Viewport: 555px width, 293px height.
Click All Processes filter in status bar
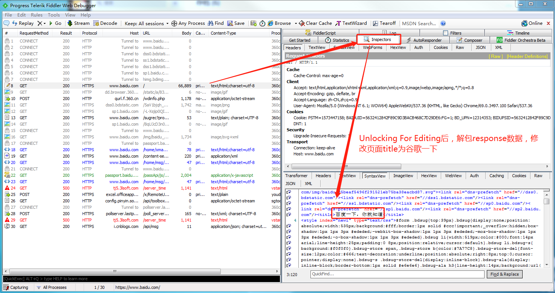52,287
